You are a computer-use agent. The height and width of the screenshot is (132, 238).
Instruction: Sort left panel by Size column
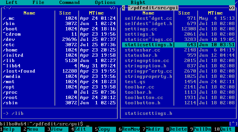[x=65, y=13]
